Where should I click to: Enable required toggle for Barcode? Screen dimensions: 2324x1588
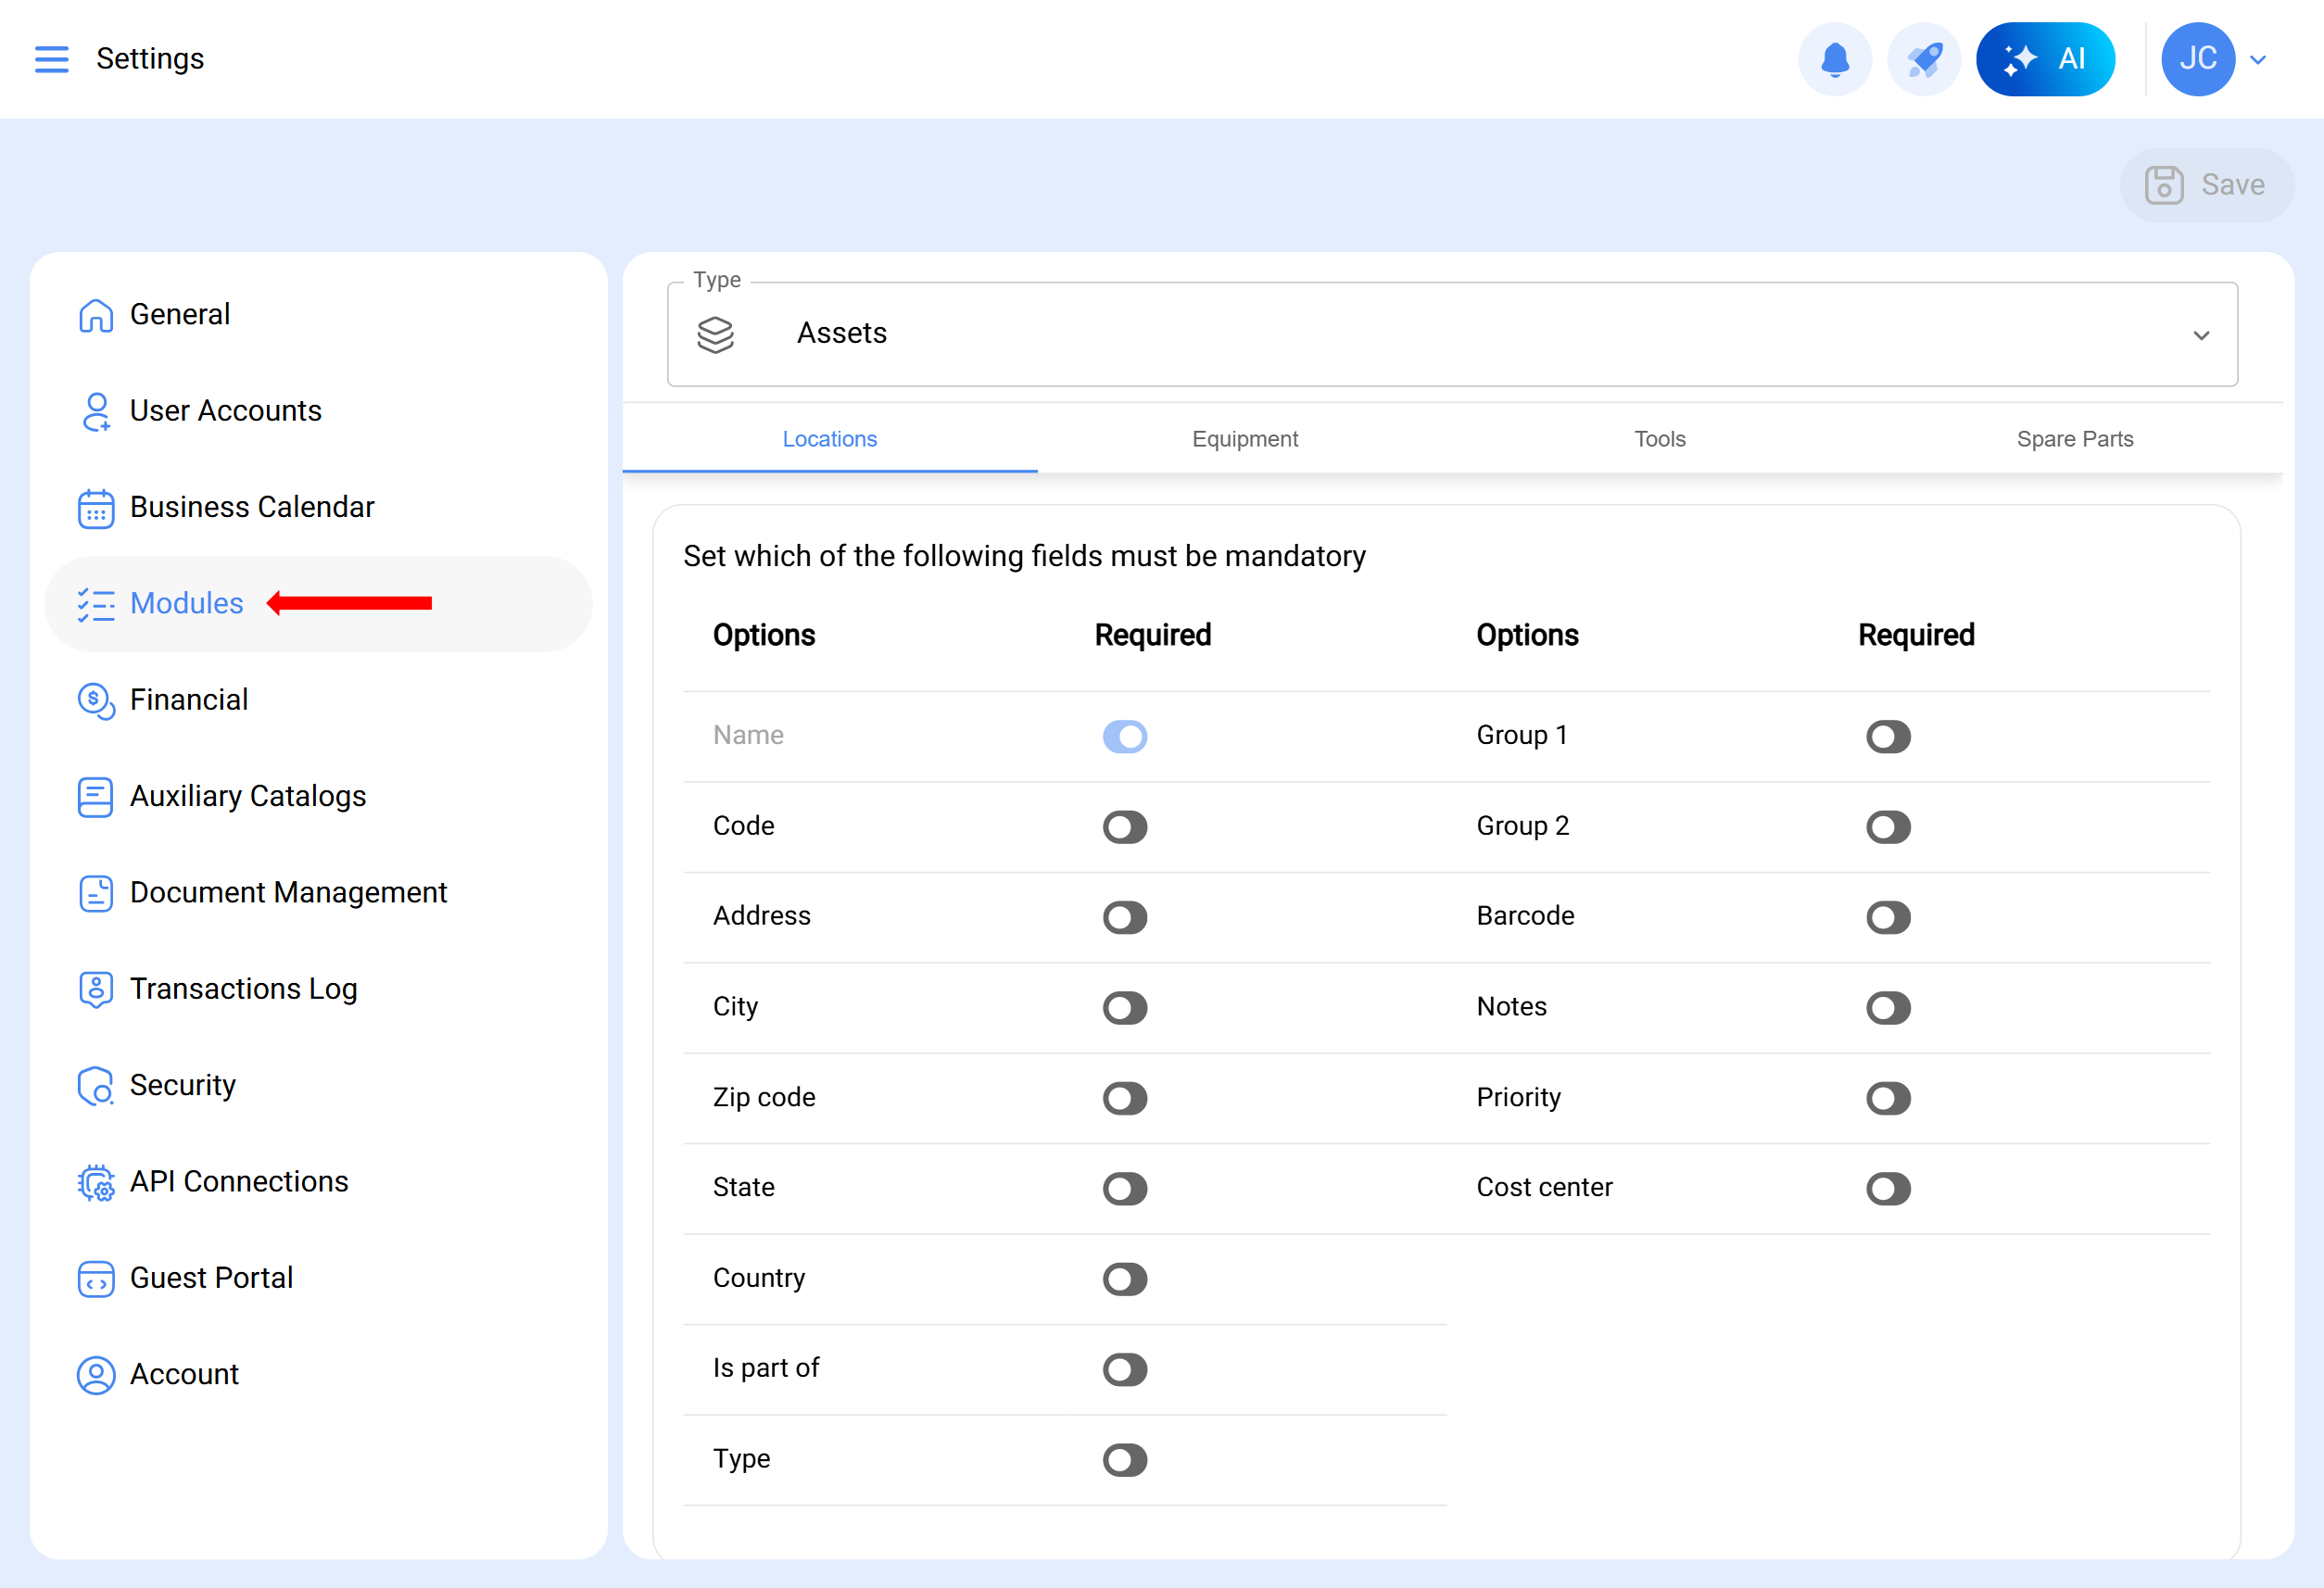click(x=1887, y=917)
